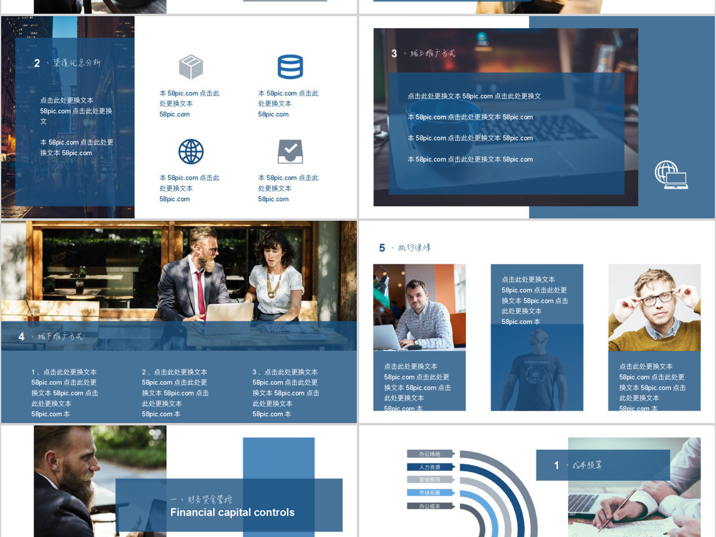Screen dimensions: 716x537
Task: Click the text below the database icon
Action: [289, 104]
